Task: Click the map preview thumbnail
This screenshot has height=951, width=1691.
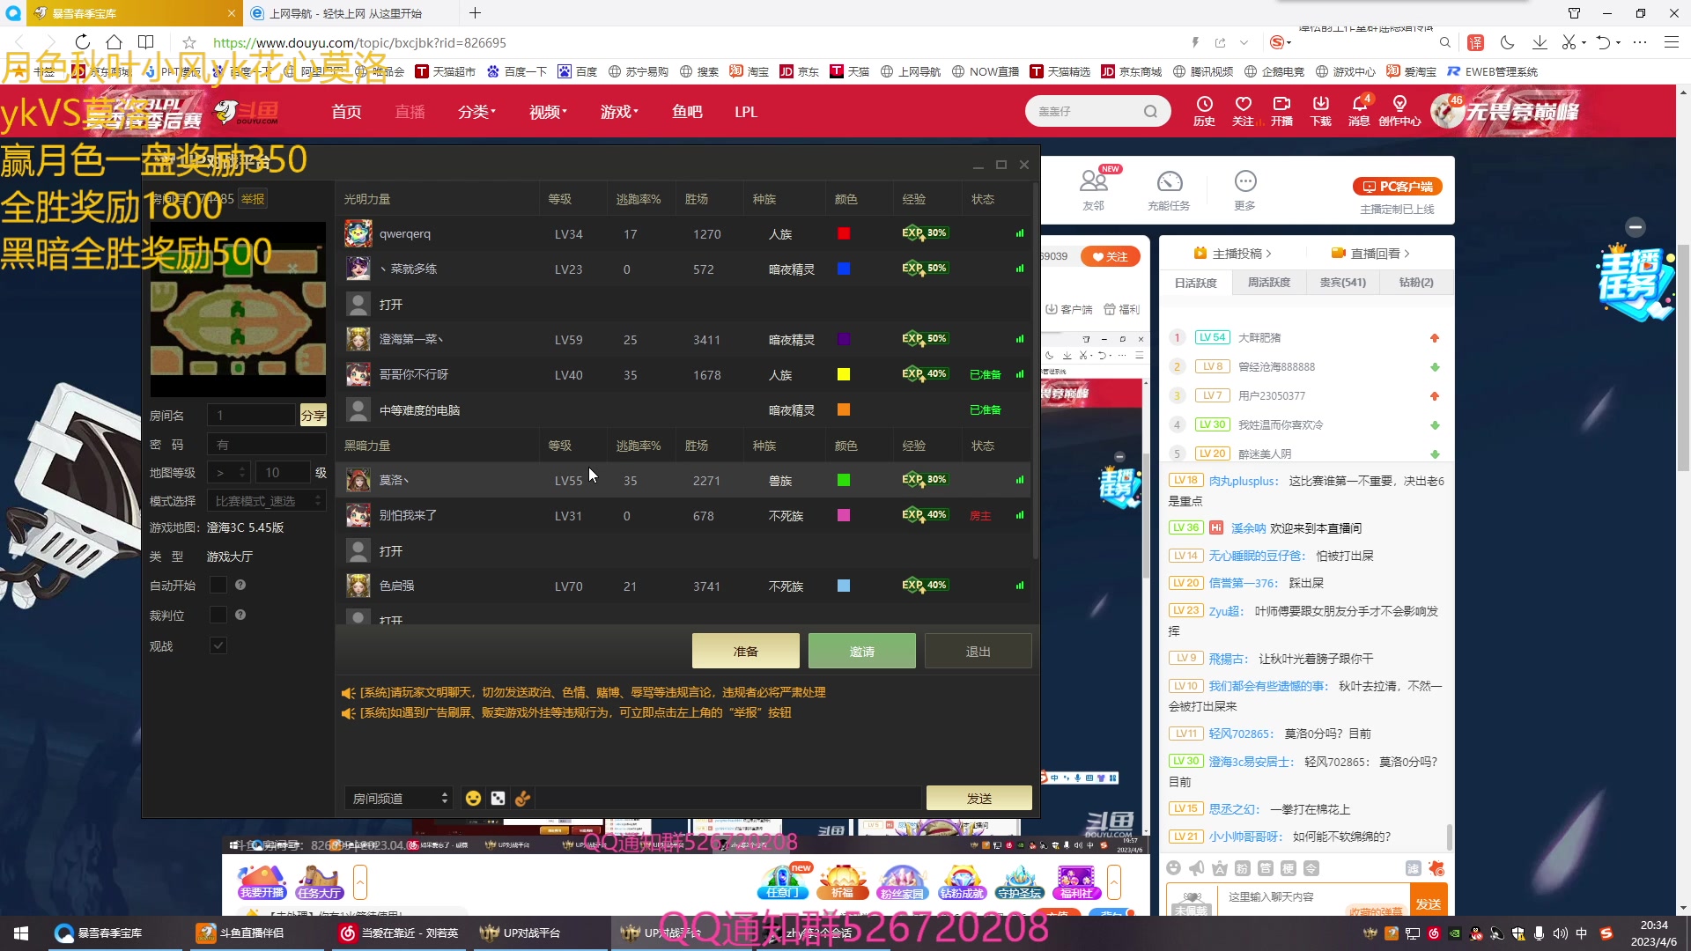Action: tap(238, 310)
